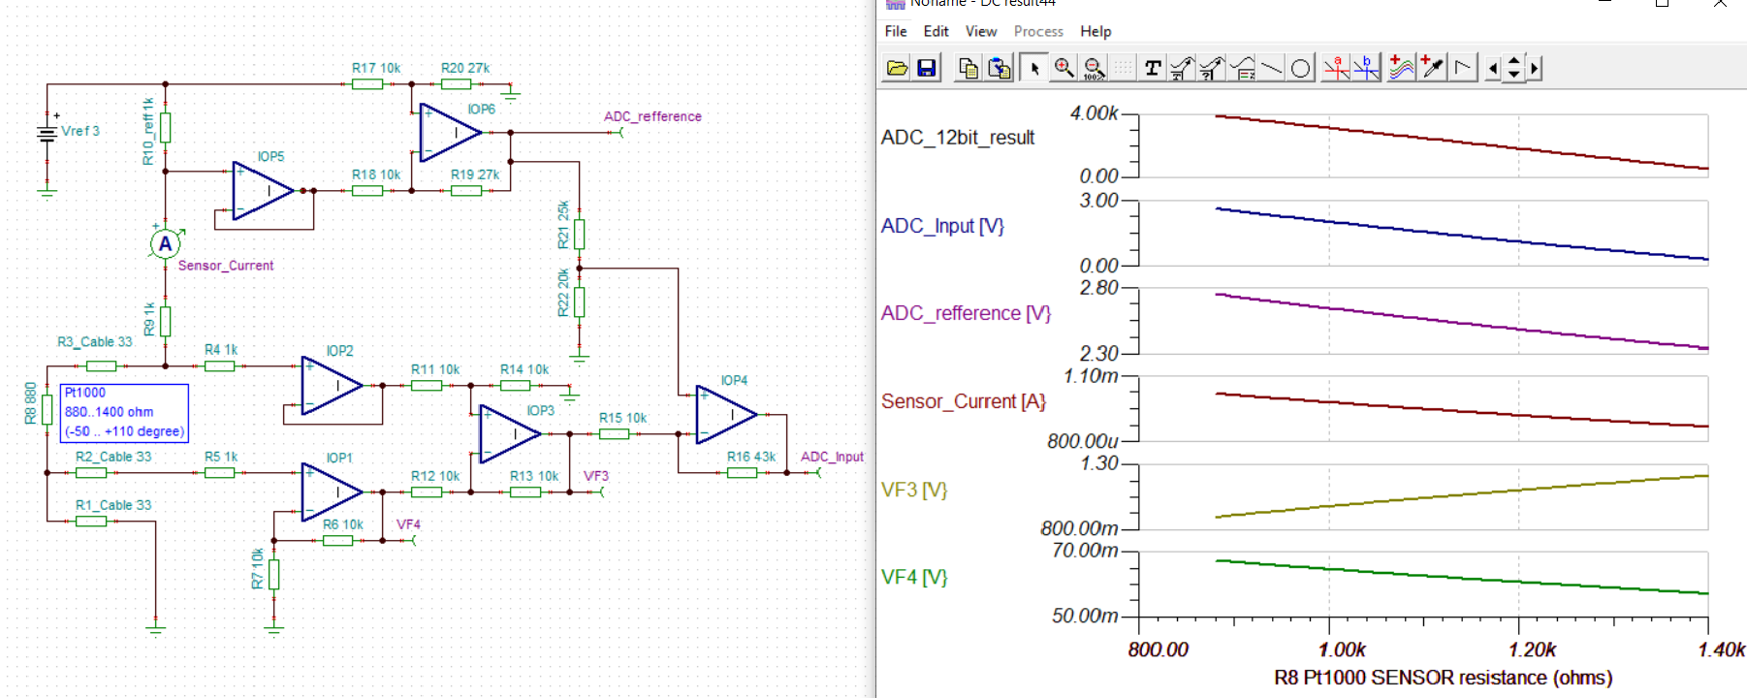Click the 'R20 27k' resistor label
The width and height of the screenshot is (1747, 698).
coord(465,68)
